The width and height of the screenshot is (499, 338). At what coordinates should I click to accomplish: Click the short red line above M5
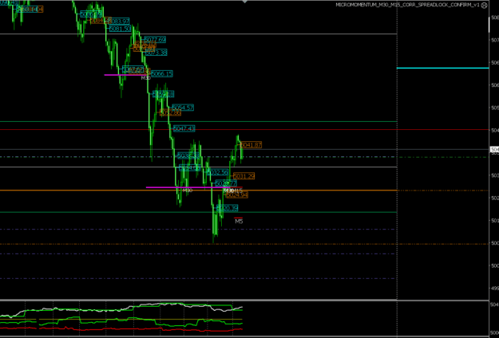[238, 218]
